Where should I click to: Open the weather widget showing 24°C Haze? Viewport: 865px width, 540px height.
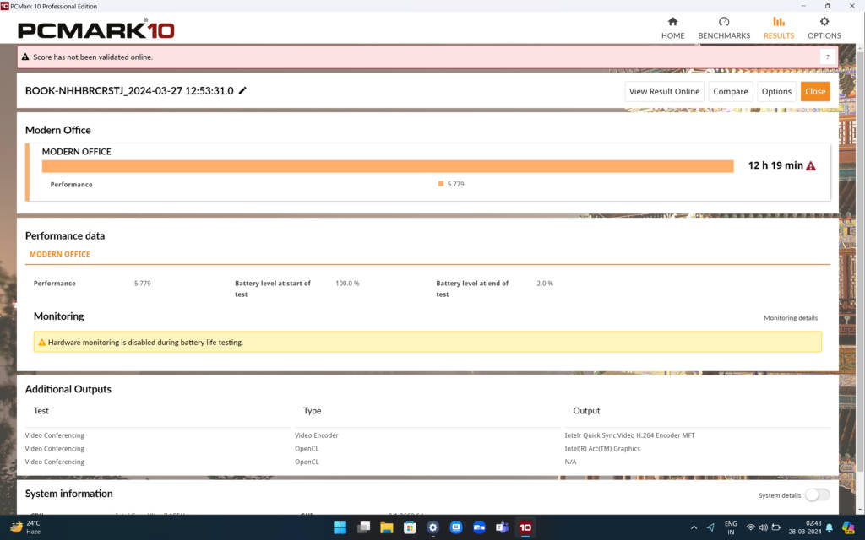(25, 527)
